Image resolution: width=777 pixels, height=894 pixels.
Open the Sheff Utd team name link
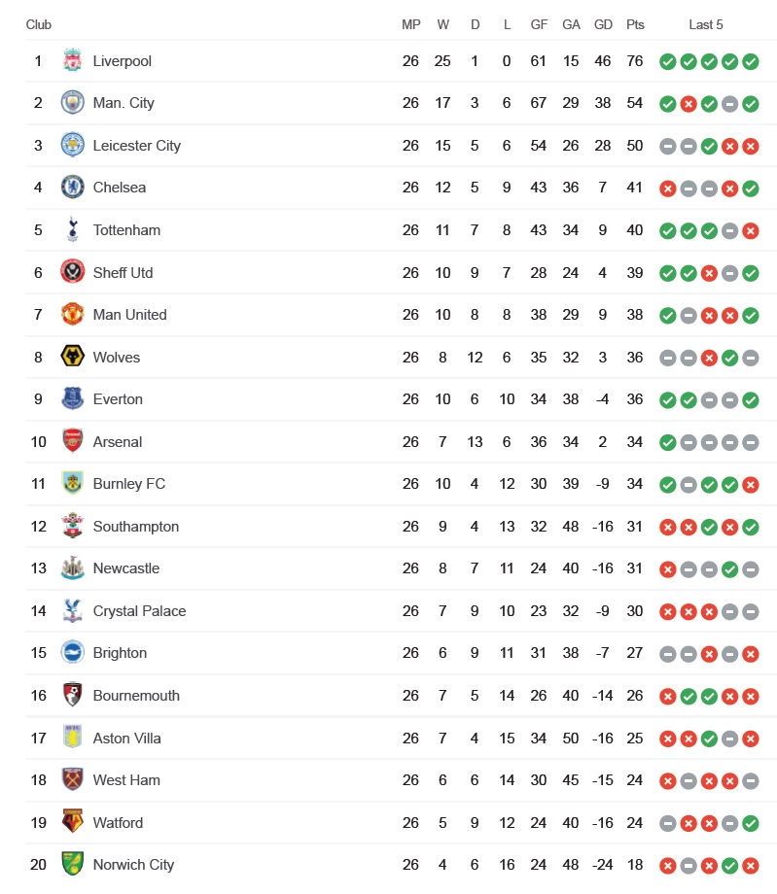pos(123,272)
